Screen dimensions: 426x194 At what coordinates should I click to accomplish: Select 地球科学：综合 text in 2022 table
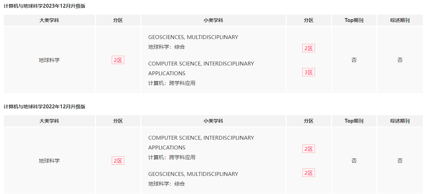point(167,184)
